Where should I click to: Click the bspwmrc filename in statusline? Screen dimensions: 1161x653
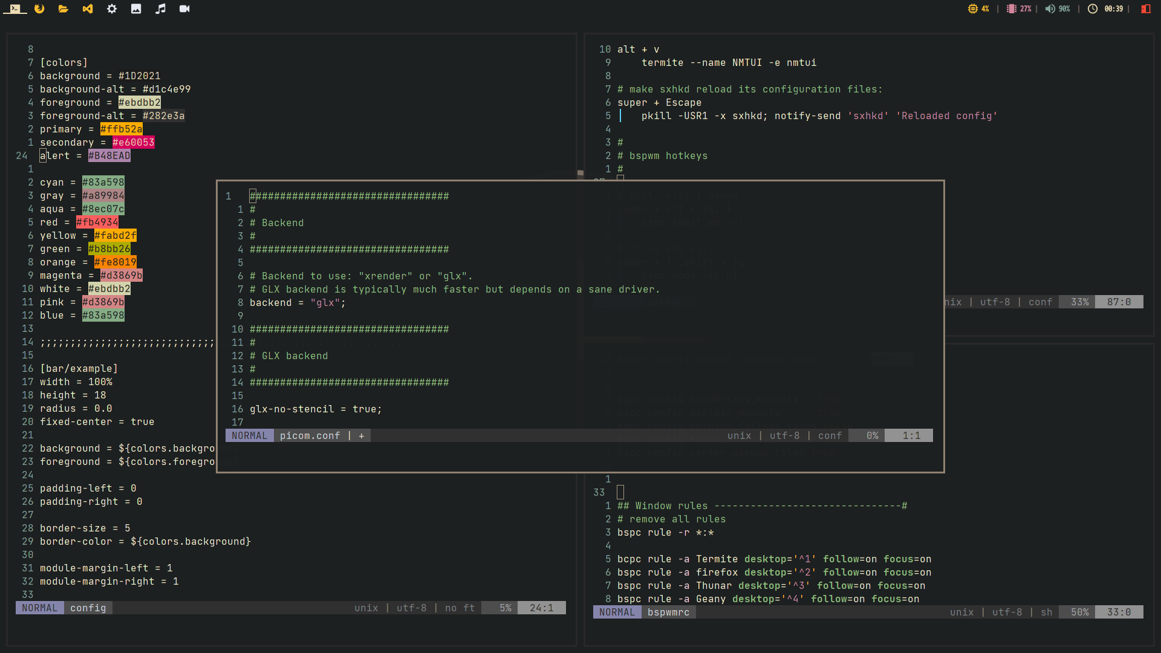(x=669, y=612)
